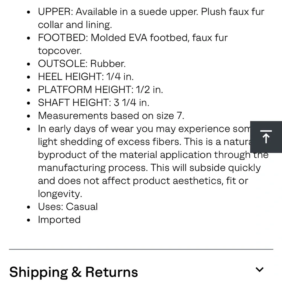
Task: Click the UPPER suede description line
Action: point(151,12)
